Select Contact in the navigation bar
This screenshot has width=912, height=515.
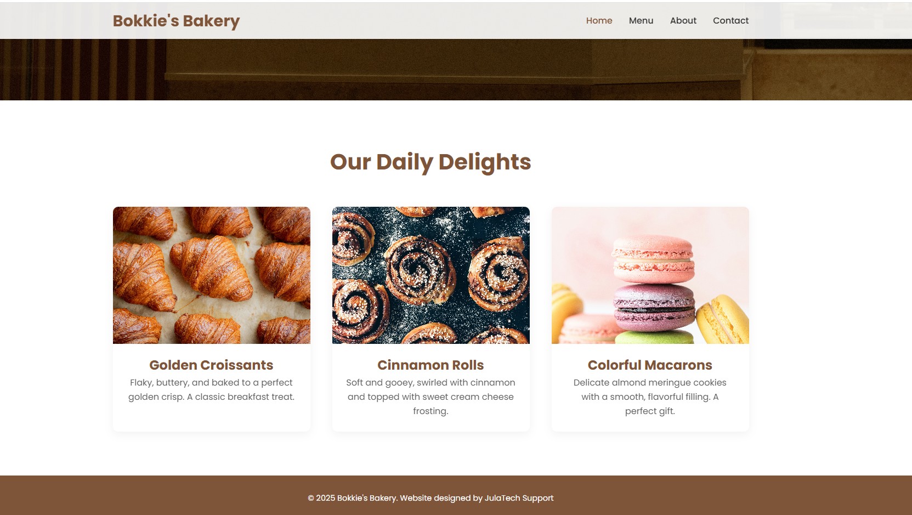pos(730,20)
